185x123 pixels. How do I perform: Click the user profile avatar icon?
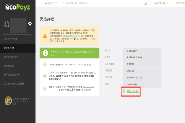point(6,24)
